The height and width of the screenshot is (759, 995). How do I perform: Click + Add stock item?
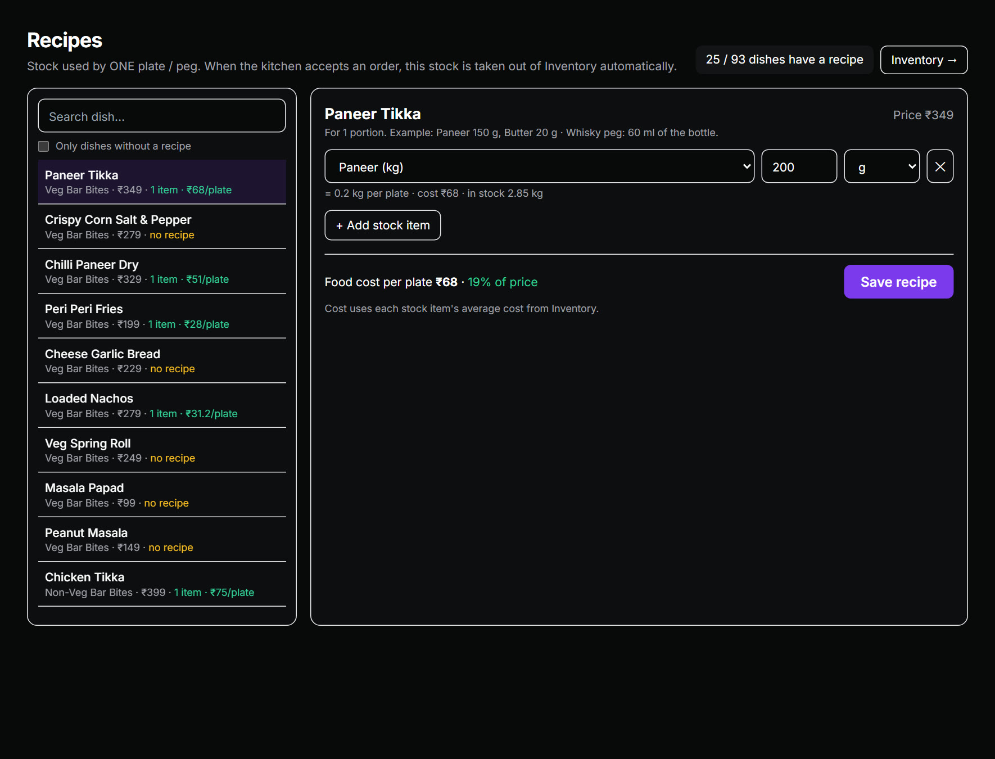[x=383, y=225]
